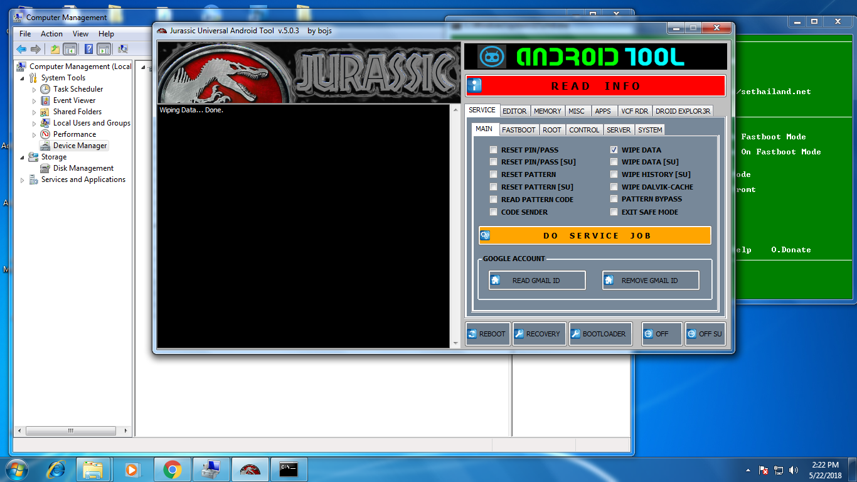This screenshot has height=482, width=857.
Task: Click console tree horizontal scrollbar thumb
Action: pyautogui.click(x=70, y=431)
